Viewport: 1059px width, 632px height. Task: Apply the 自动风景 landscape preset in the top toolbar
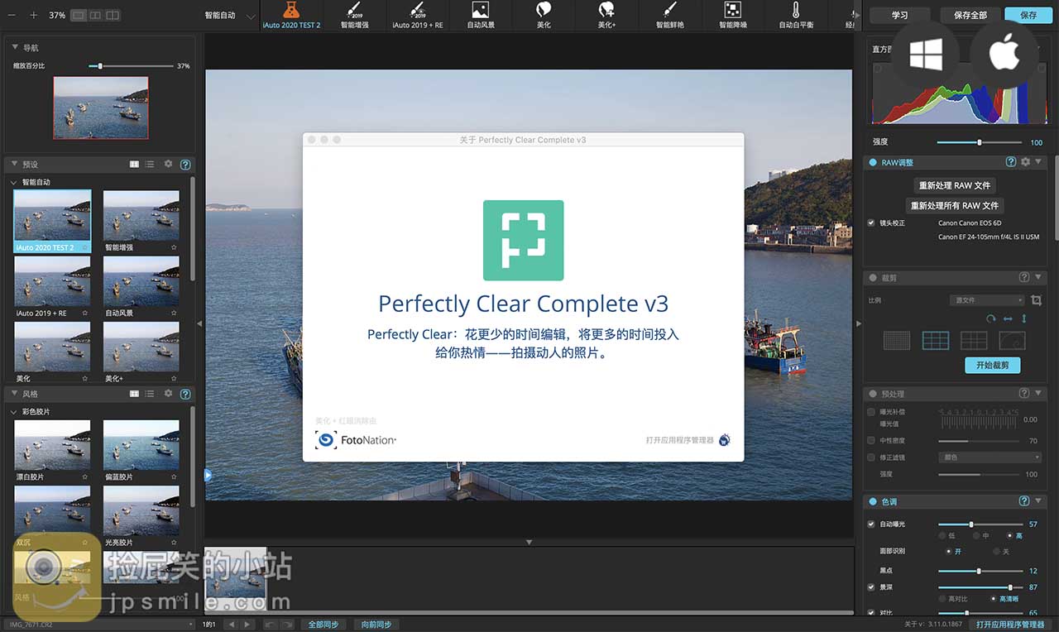pos(481,15)
